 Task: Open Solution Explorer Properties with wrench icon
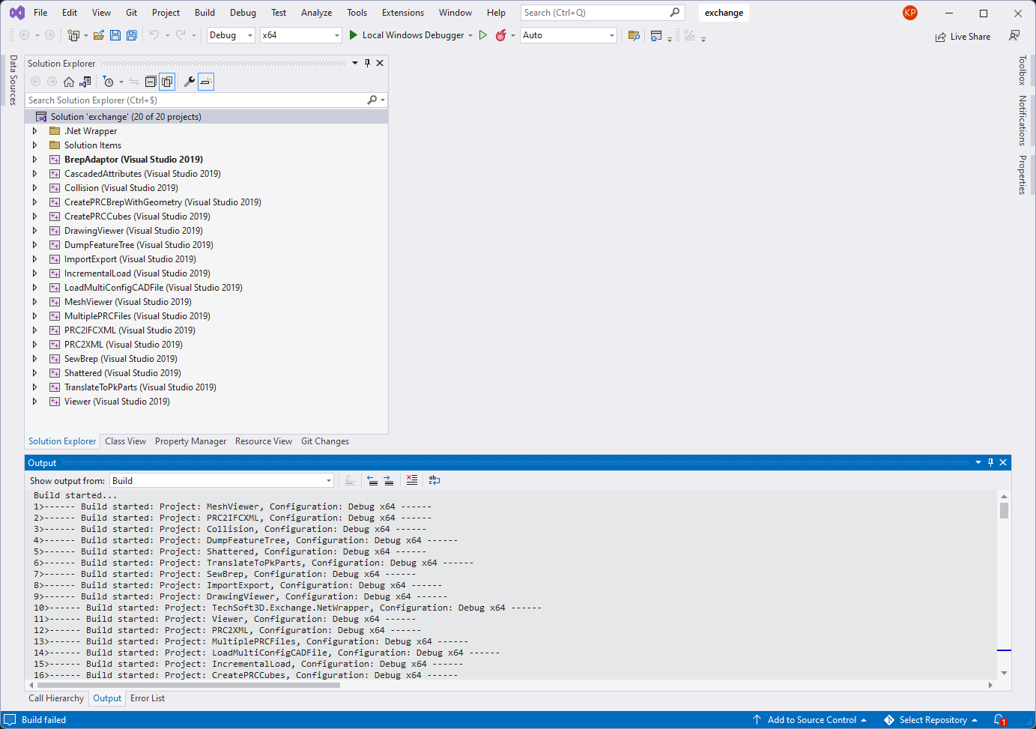189,82
